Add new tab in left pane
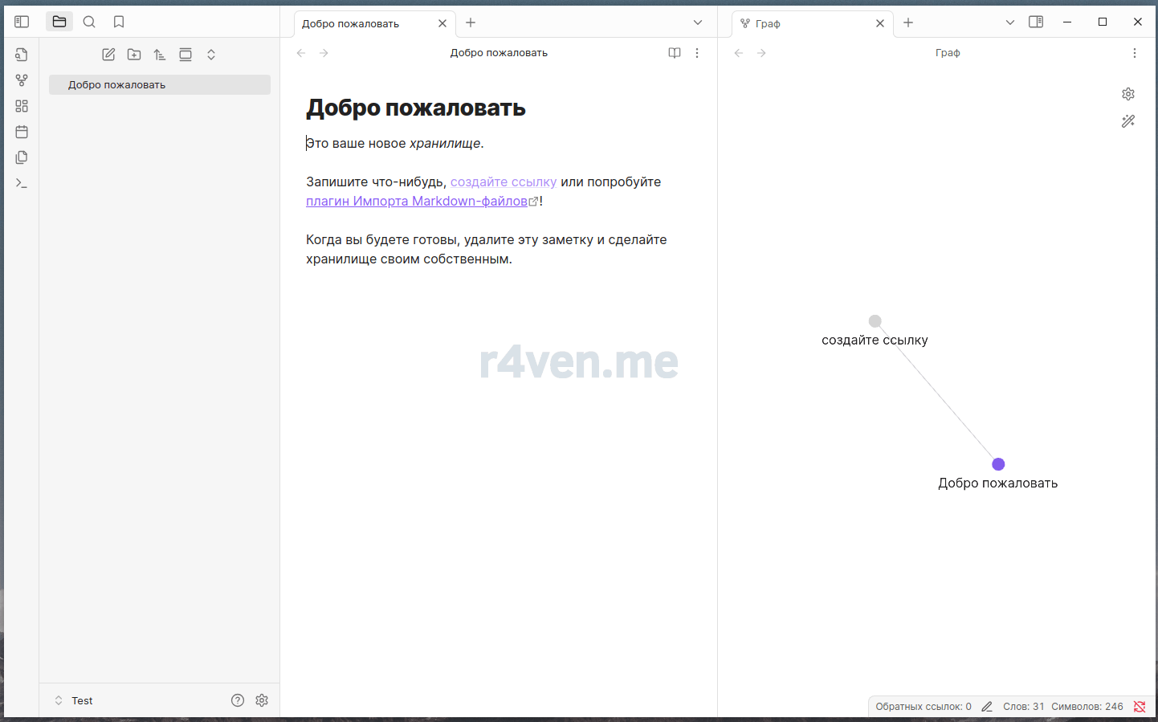This screenshot has height=722, width=1158. click(471, 22)
